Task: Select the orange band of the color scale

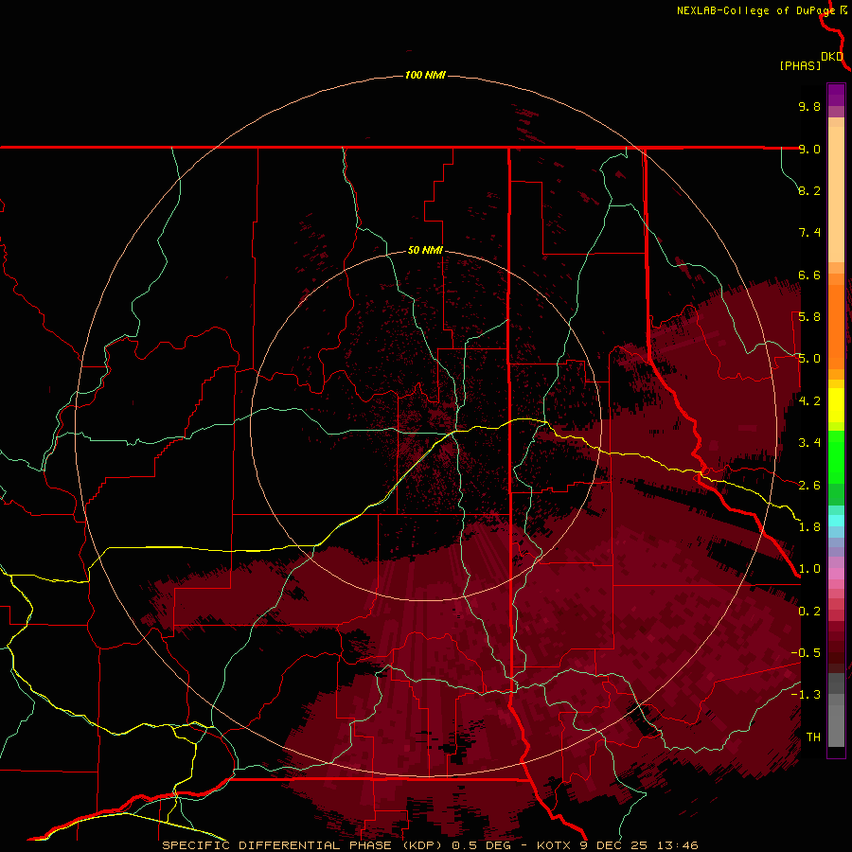Action: point(836,327)
